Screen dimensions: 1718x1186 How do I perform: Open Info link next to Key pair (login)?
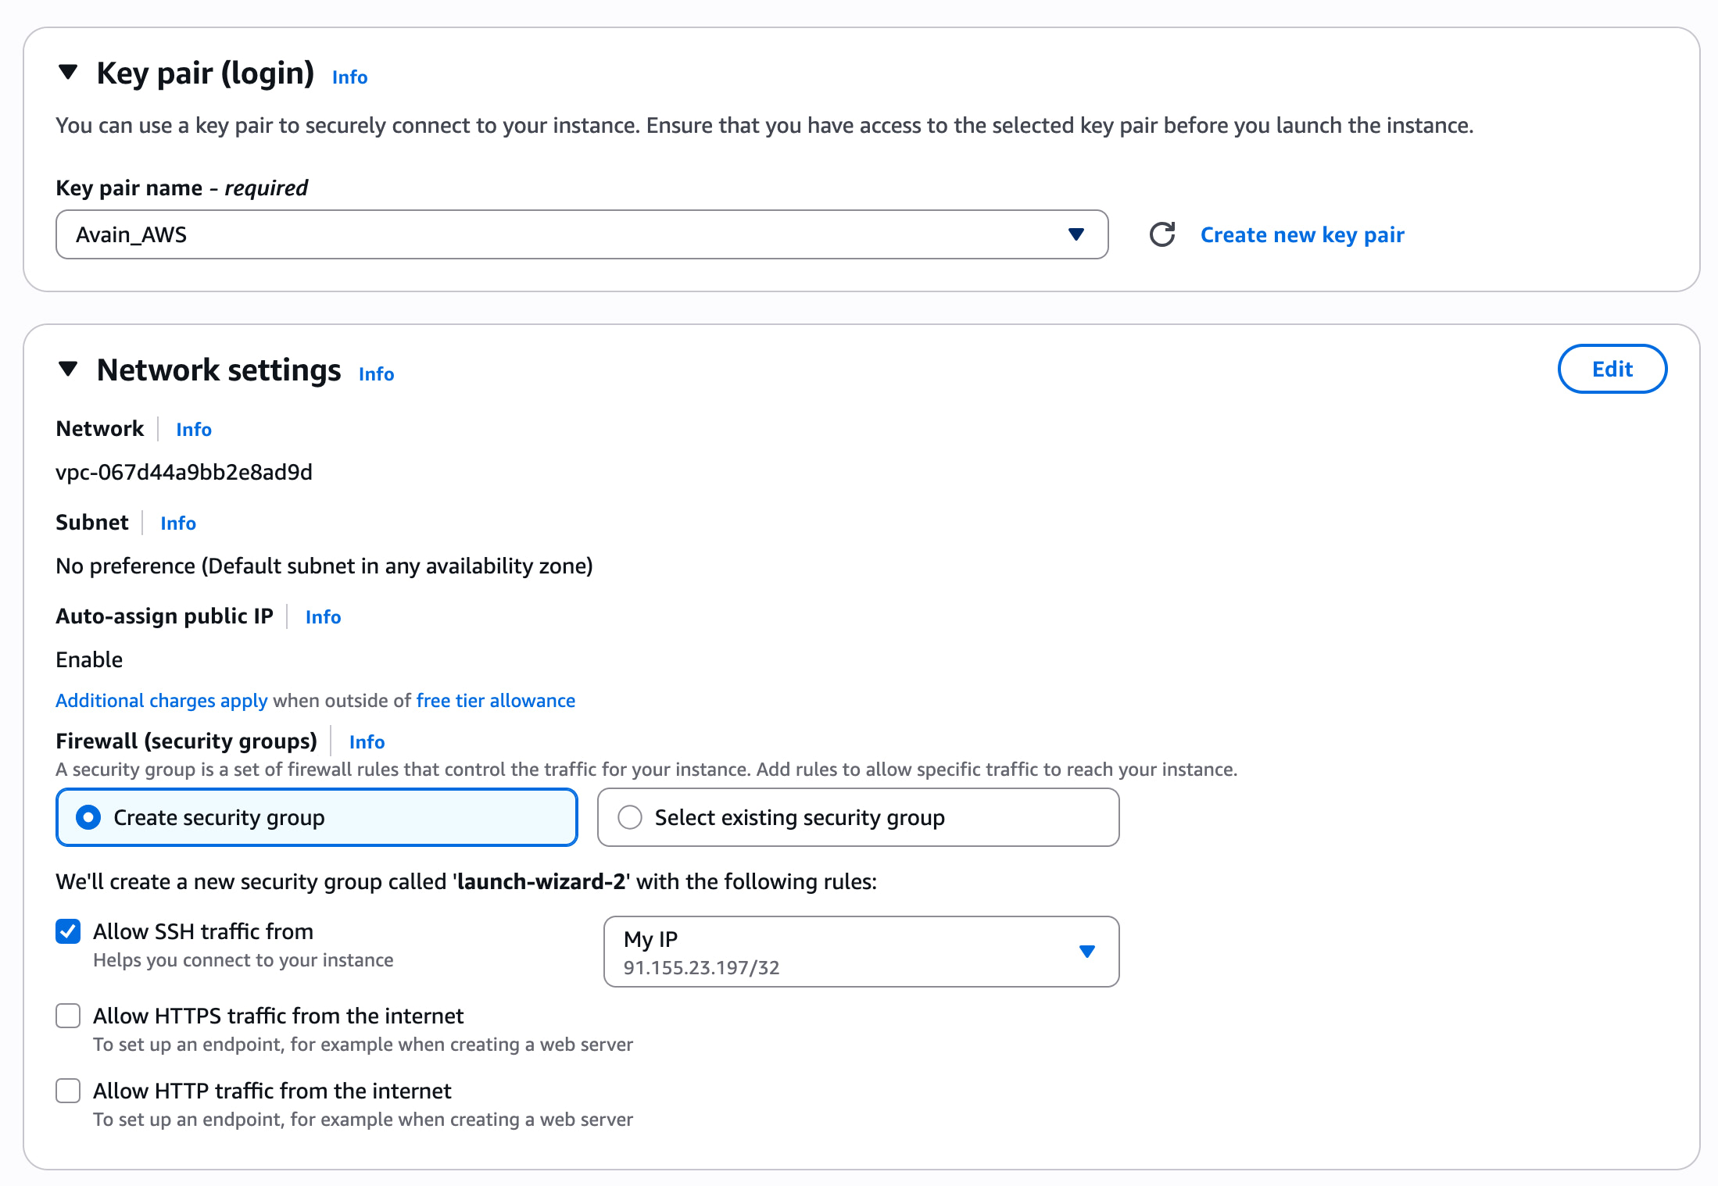[349, 77]
